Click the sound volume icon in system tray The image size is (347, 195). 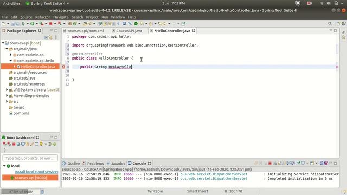tap(329, 3)
